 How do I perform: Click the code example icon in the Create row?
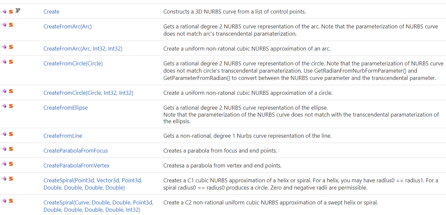[x=18, y=11]
